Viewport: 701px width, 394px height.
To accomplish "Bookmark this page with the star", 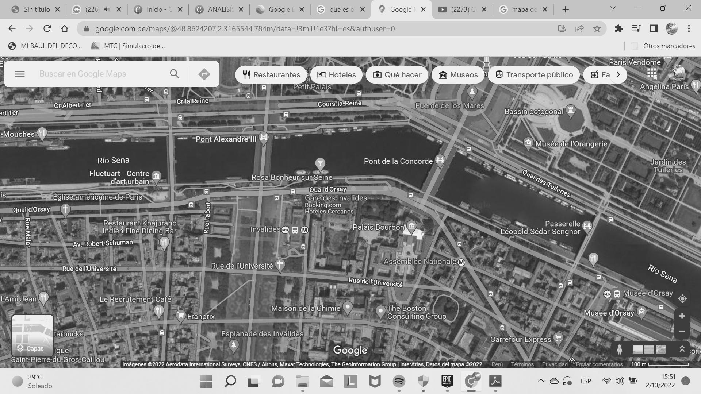I will point(597,28).
